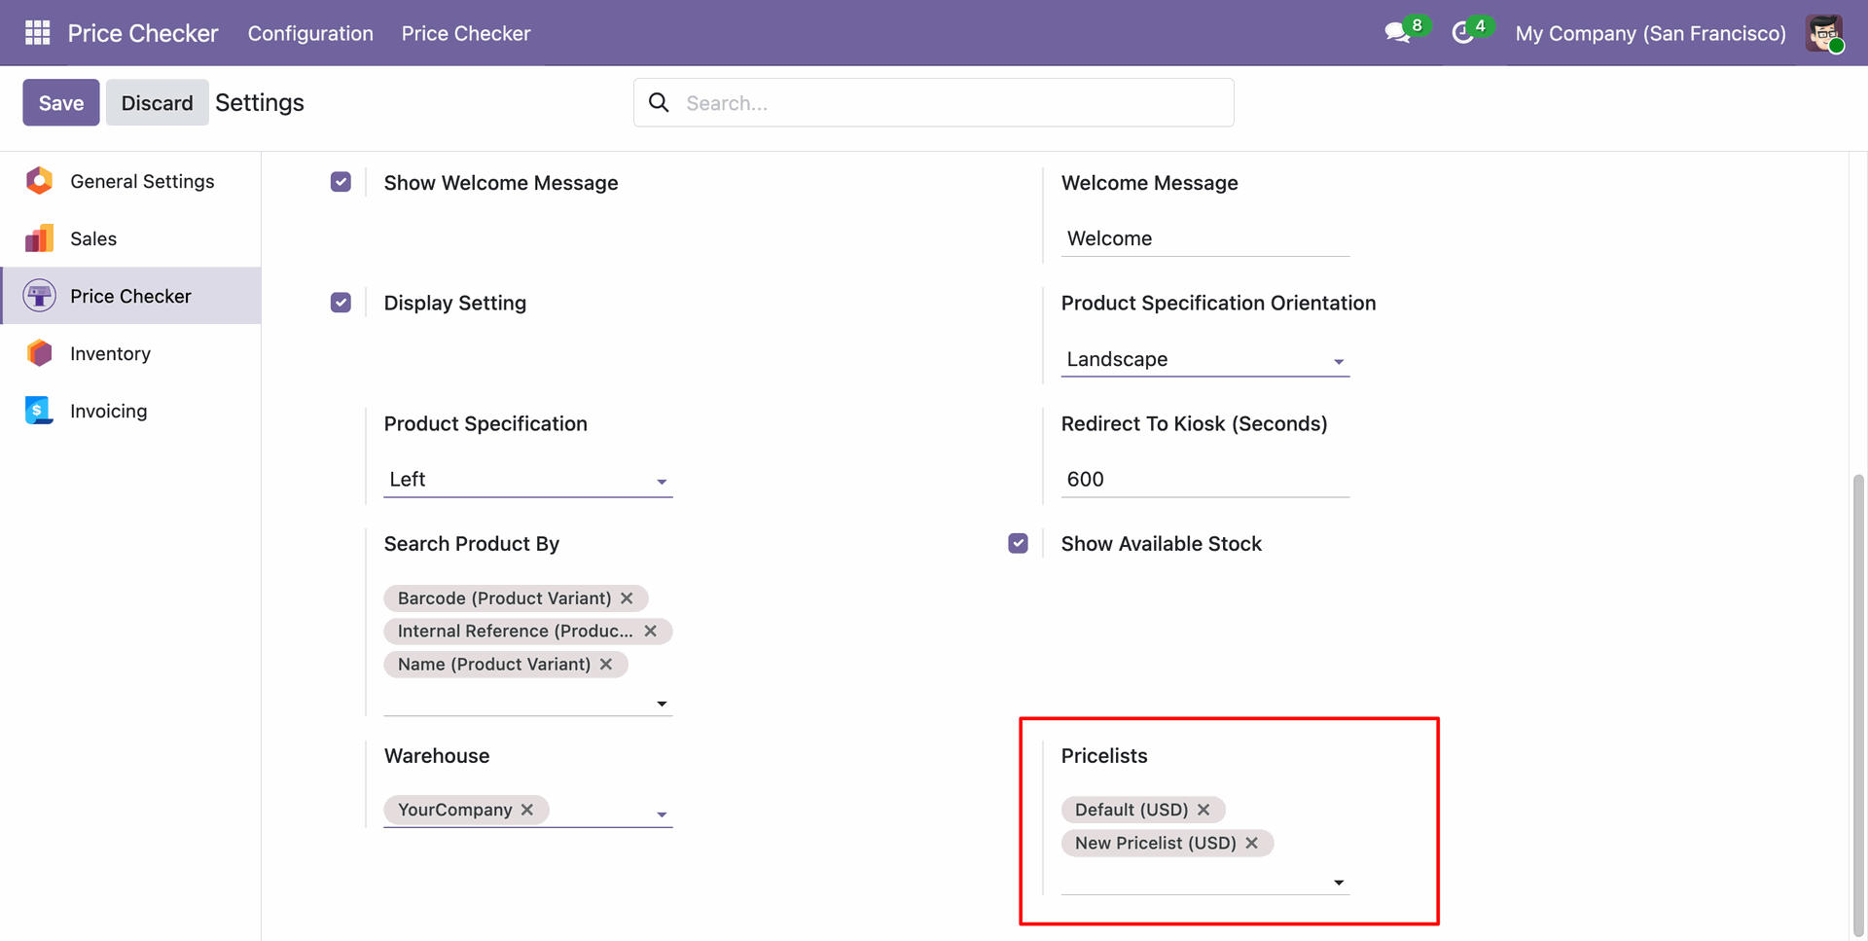This screenshot has width=1868, height=941.
Task: Open the conversations messages icon
Action: pyautogui.click(x=1397, y=33)
